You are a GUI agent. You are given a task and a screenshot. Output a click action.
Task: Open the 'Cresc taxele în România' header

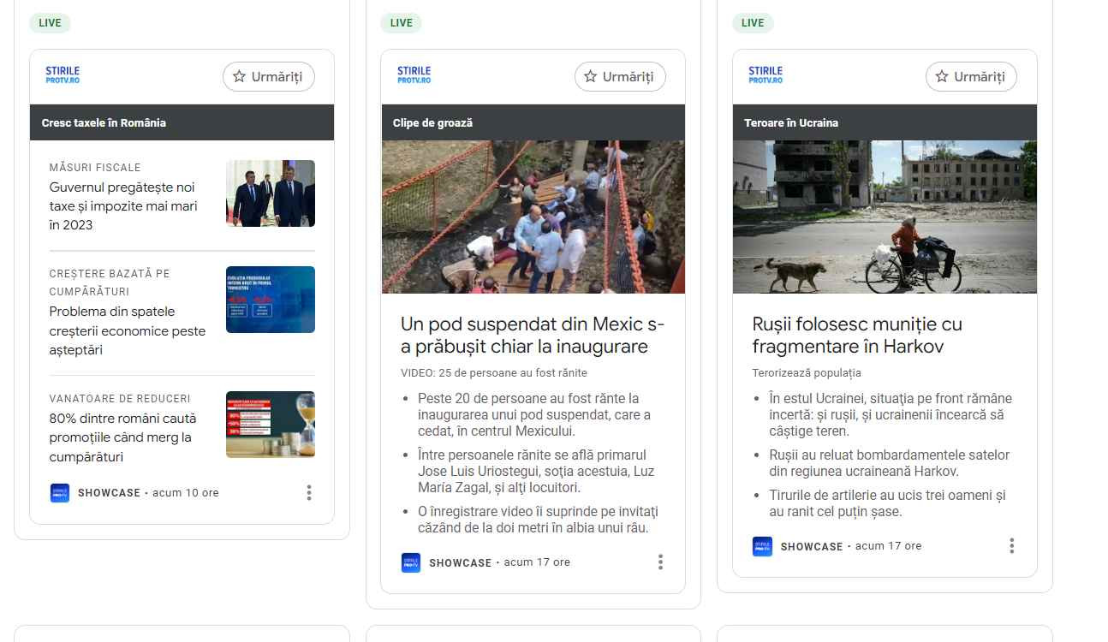click(104, 123)
